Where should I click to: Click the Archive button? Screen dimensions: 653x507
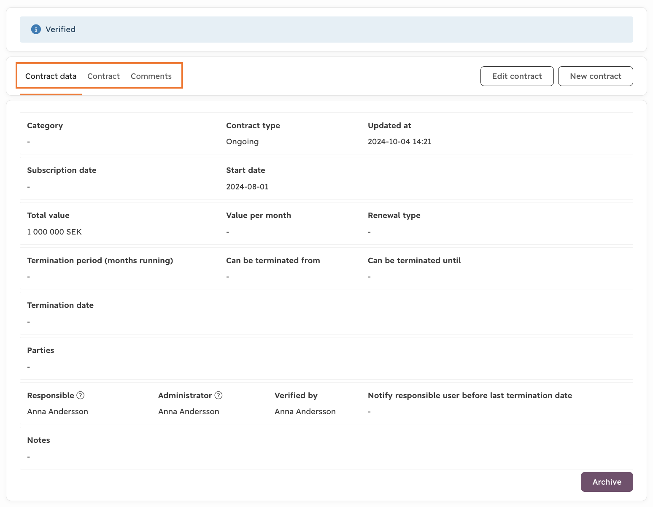pos(607,482)
